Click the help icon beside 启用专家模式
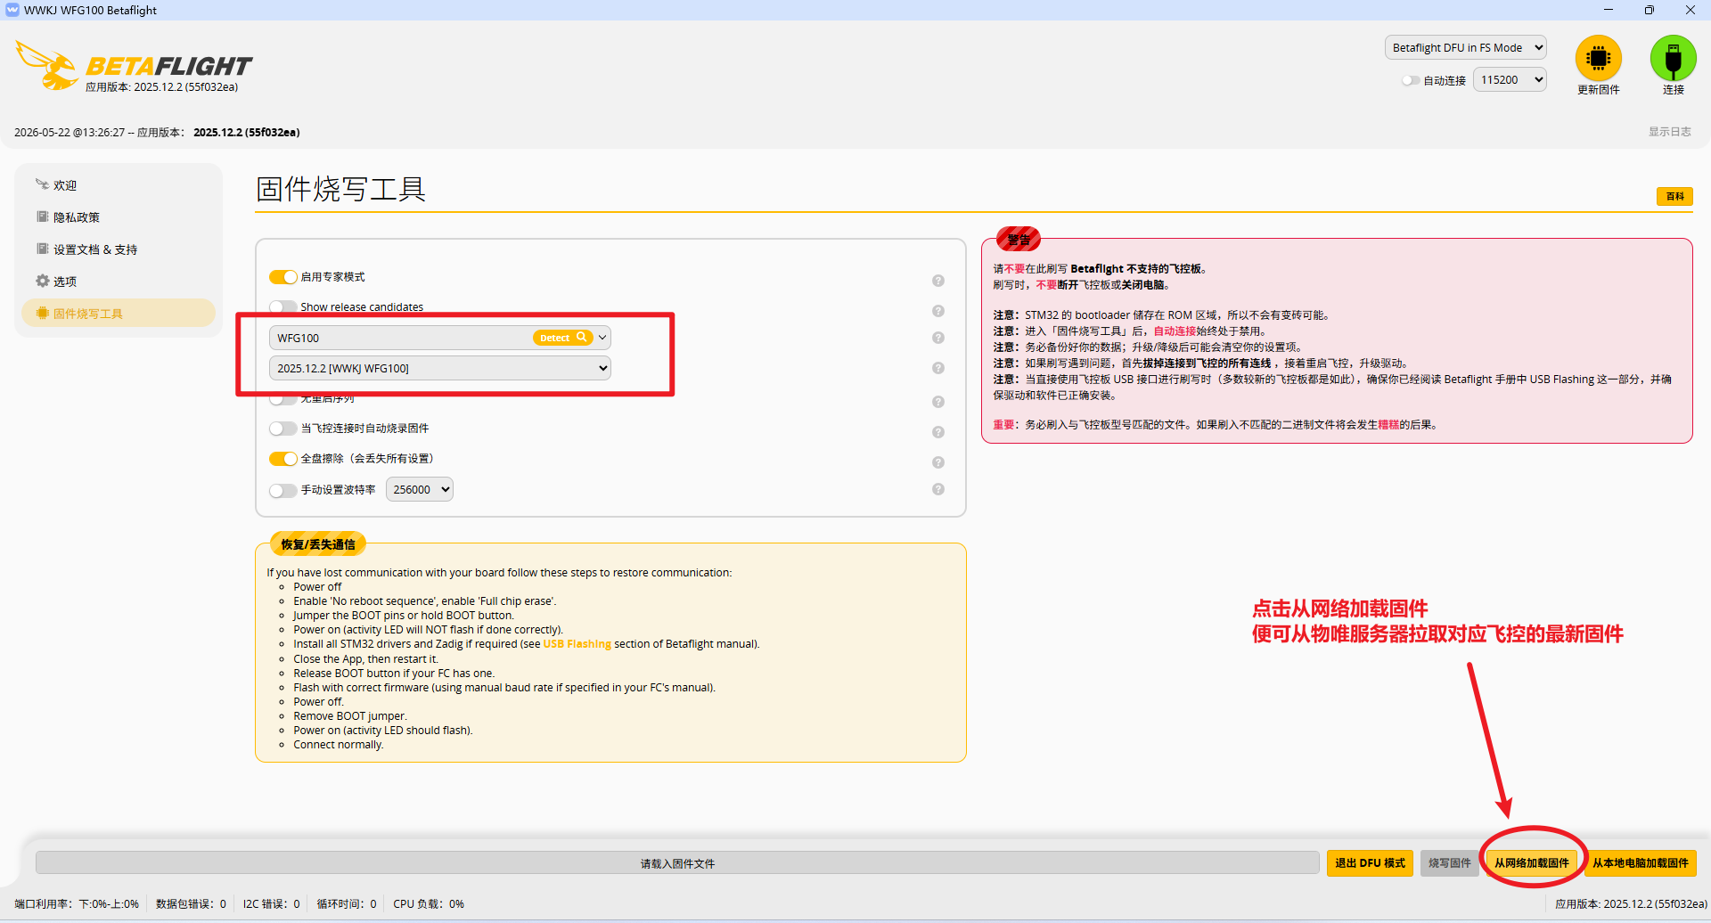 coord(938,281)
